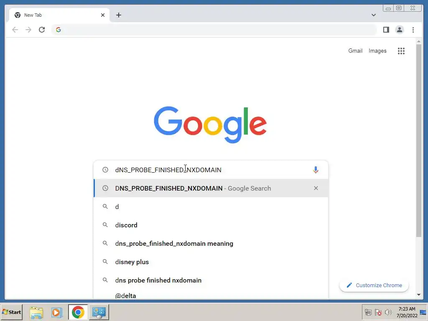Screen dimensions: 428x321
Task: Click in the Google search box text
Action: pyautogui.click(x=168, y=170)
